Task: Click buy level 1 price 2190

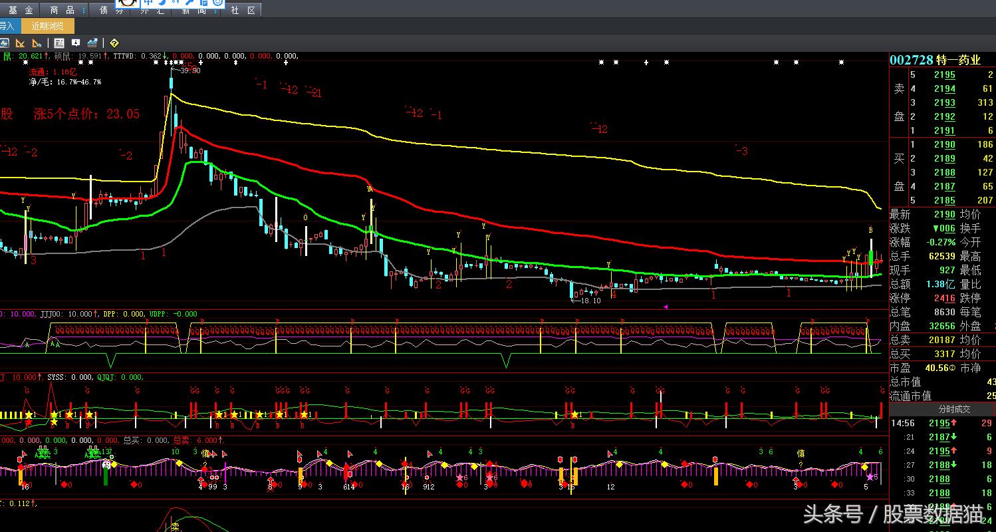Action: coord(944,145)
